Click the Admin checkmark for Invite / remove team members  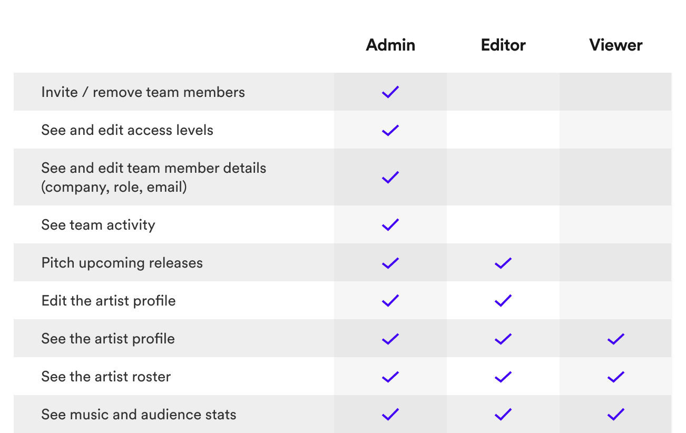point(390,92)
